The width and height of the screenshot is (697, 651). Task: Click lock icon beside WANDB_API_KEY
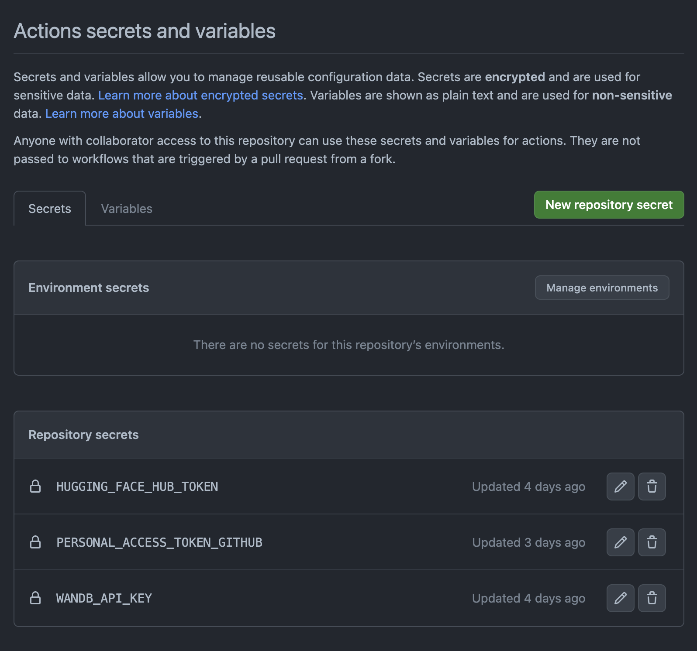(35, 598)
